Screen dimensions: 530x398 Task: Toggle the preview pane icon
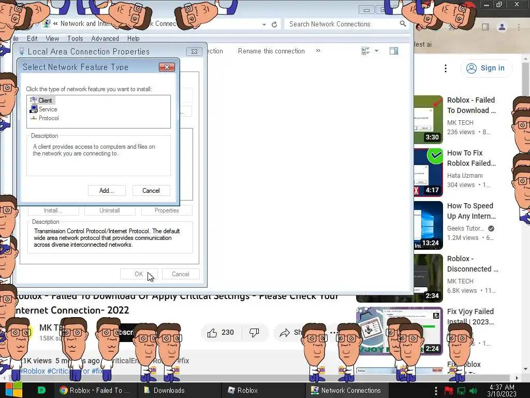click(394, 51)
